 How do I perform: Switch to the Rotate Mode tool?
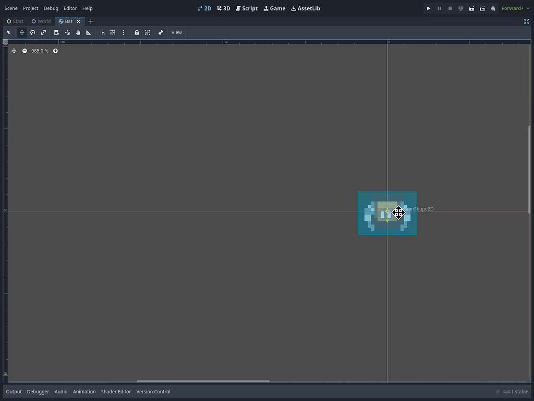[x=33, y=32]
